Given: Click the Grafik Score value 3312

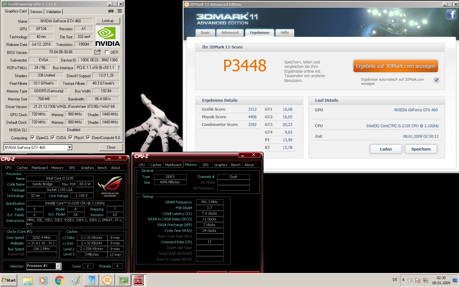Looking at the screenshot, I should pos(252,109).
